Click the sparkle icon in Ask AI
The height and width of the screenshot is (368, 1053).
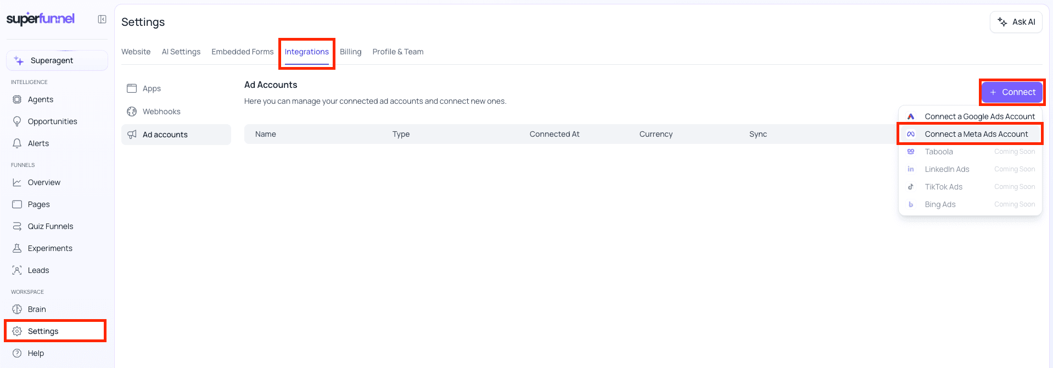(x=1002, y=22)
